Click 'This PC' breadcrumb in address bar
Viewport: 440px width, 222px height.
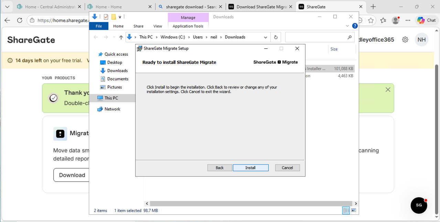tap(146, 37)
